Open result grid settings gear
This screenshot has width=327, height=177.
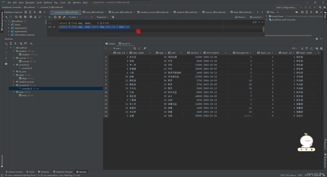(321, 48)
